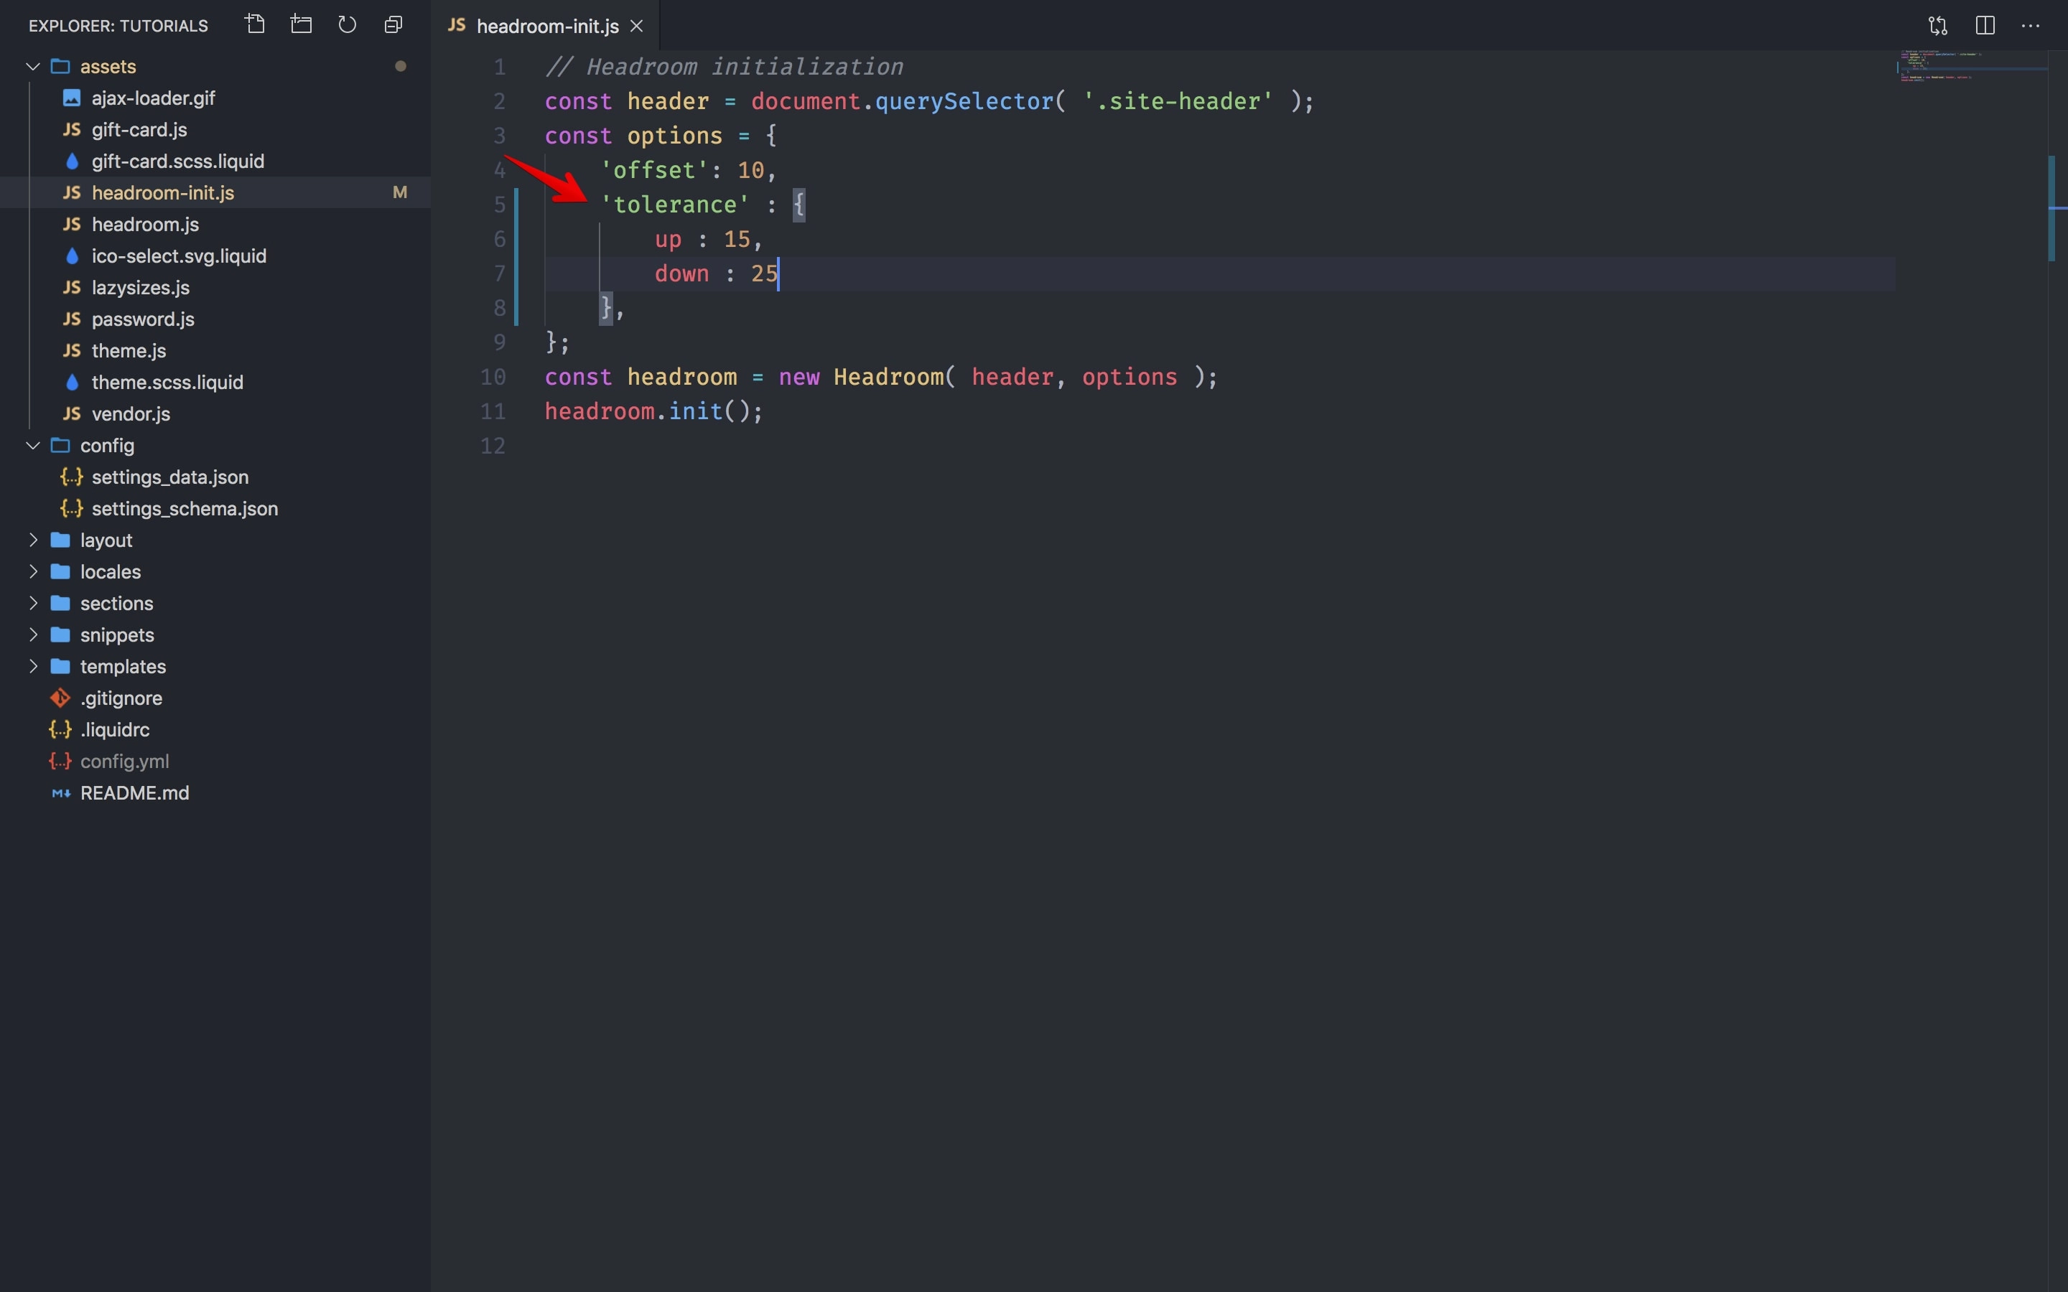Place cursor on 'tolerance' key in code
Screen dimensions: 2068x1292
[675, 205]
